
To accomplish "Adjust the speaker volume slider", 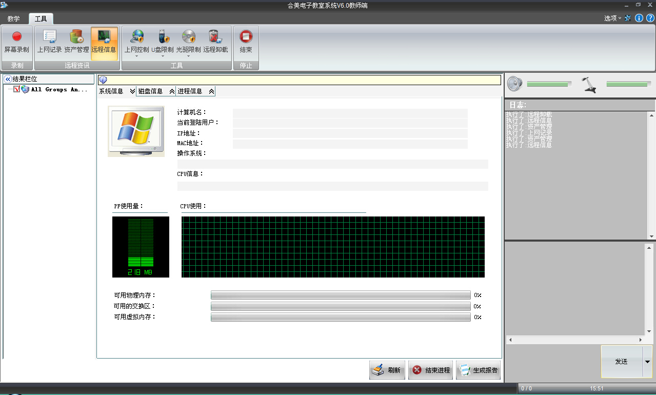I will click(549, 84).
